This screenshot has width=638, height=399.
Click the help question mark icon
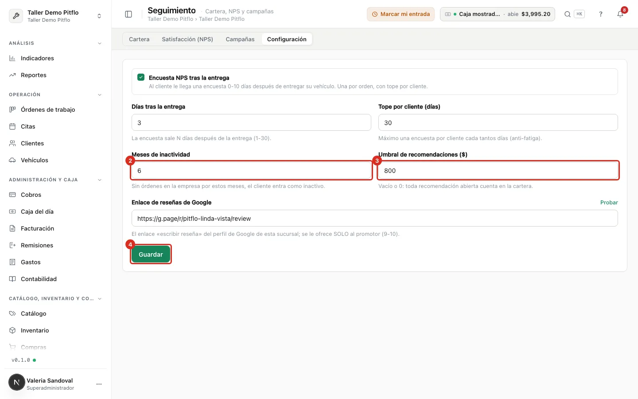[x=601, y=14]
